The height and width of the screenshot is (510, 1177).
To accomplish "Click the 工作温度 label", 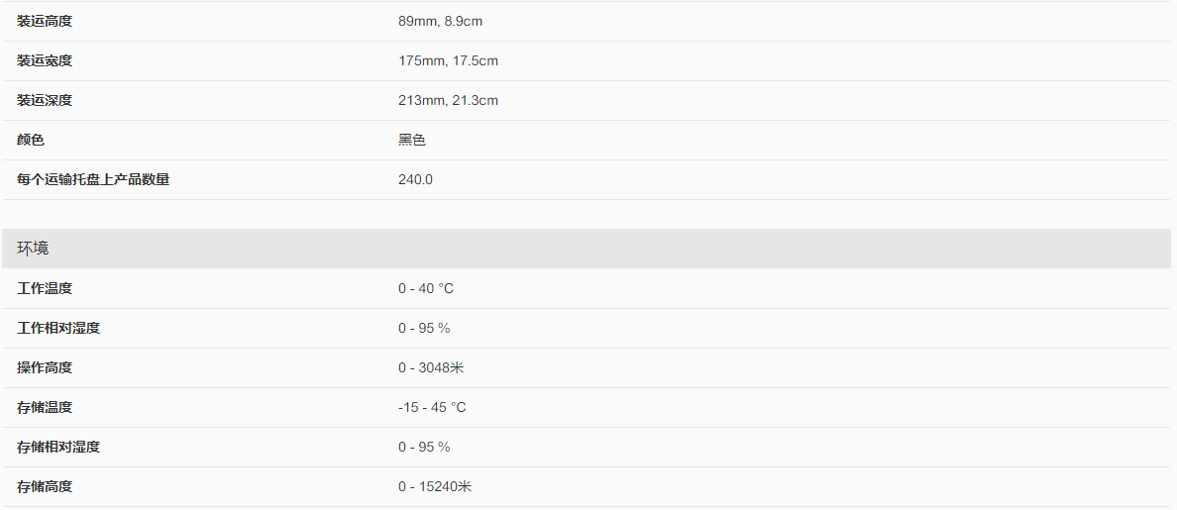I will click(x=45, y=288).
